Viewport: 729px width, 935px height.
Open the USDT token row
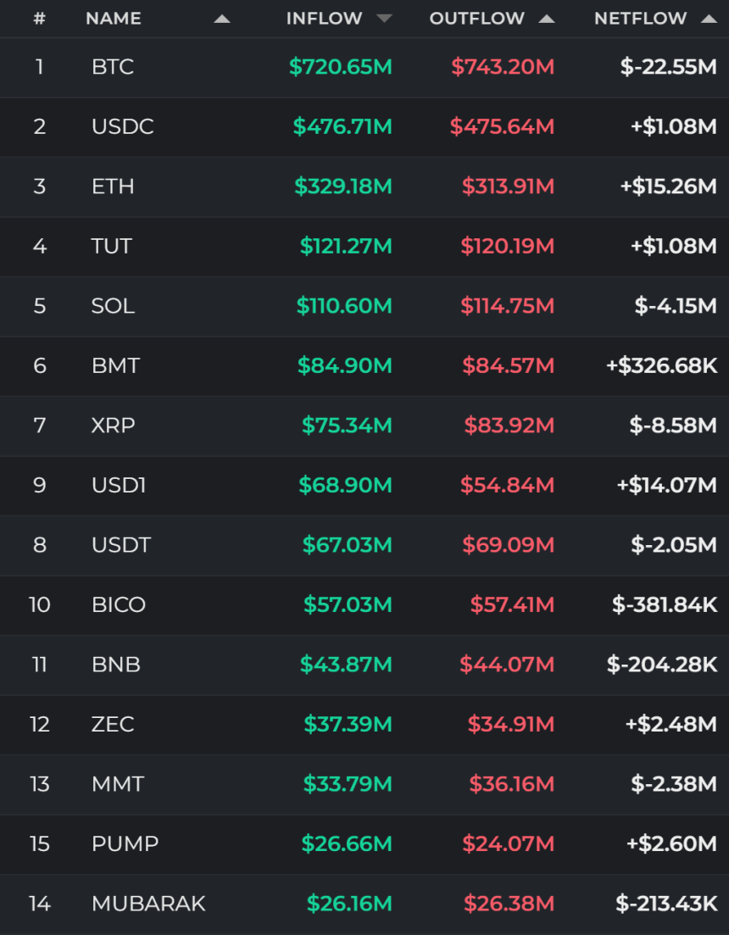pyautogui.click(x=364, y=546)
